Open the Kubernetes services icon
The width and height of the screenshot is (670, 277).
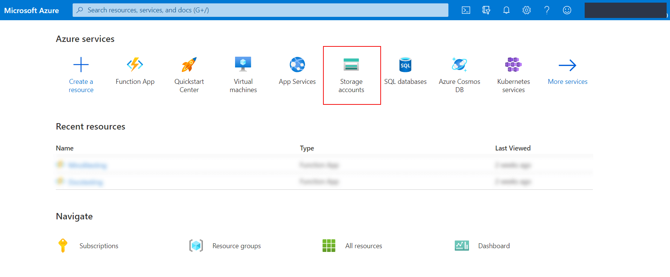pyautogui.click(x=514, y=64)
